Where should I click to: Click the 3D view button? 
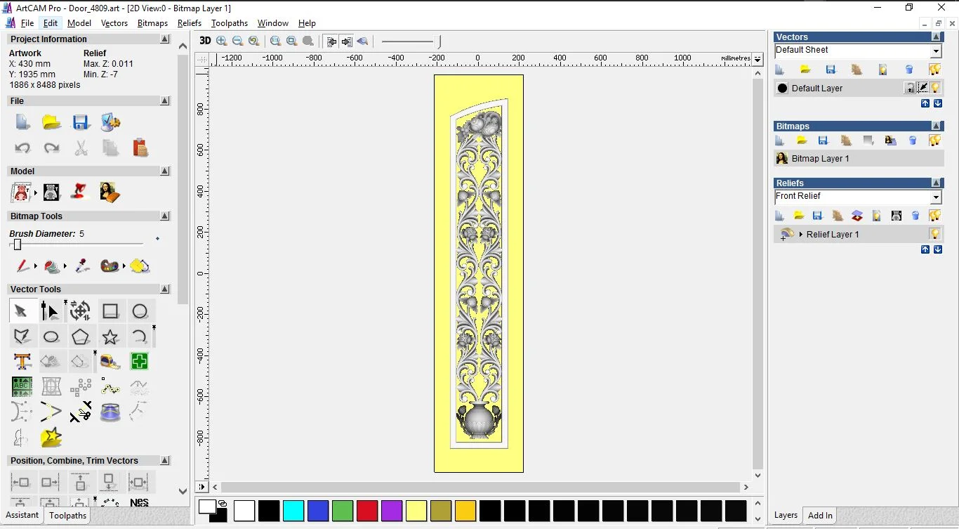point(205,41)
